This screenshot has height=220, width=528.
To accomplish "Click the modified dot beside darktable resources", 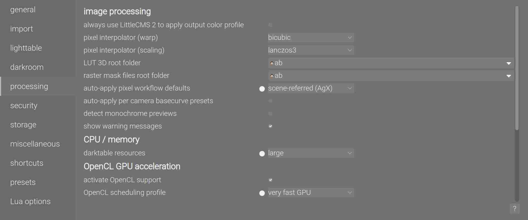I will pyautogui.click(x=262, y=153).
